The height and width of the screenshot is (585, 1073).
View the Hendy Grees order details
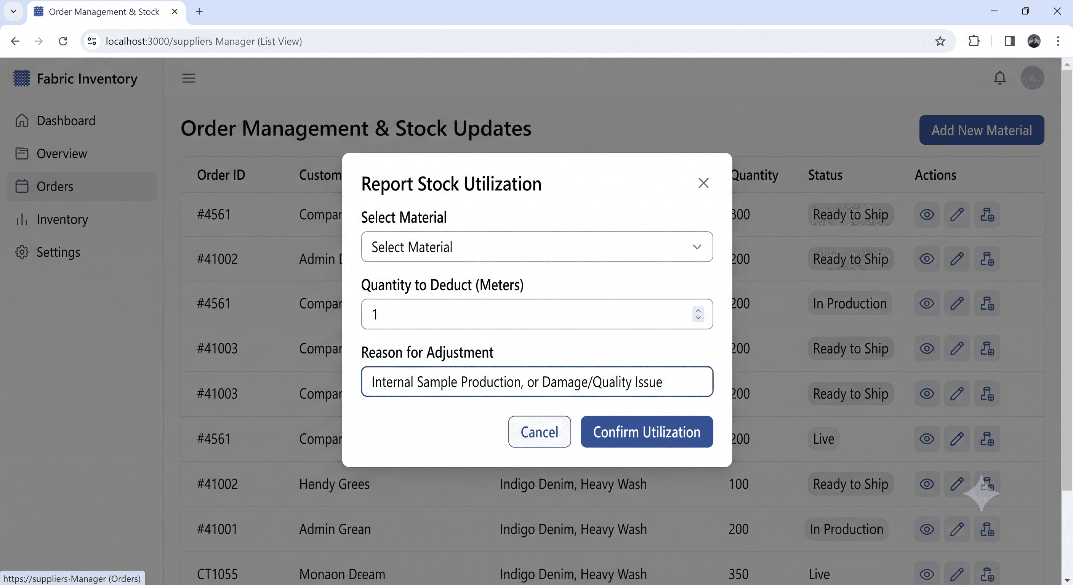click(926, 484)
